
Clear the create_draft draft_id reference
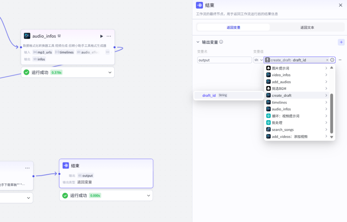pyautogui.click(x=327, y=60)
